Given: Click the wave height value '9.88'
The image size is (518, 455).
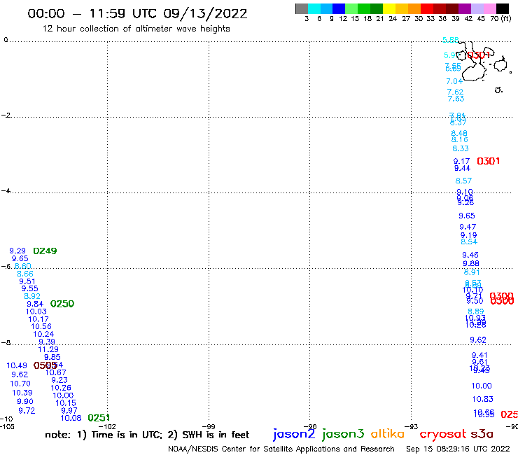Looking at the screenshot, I should coord(471,263).
